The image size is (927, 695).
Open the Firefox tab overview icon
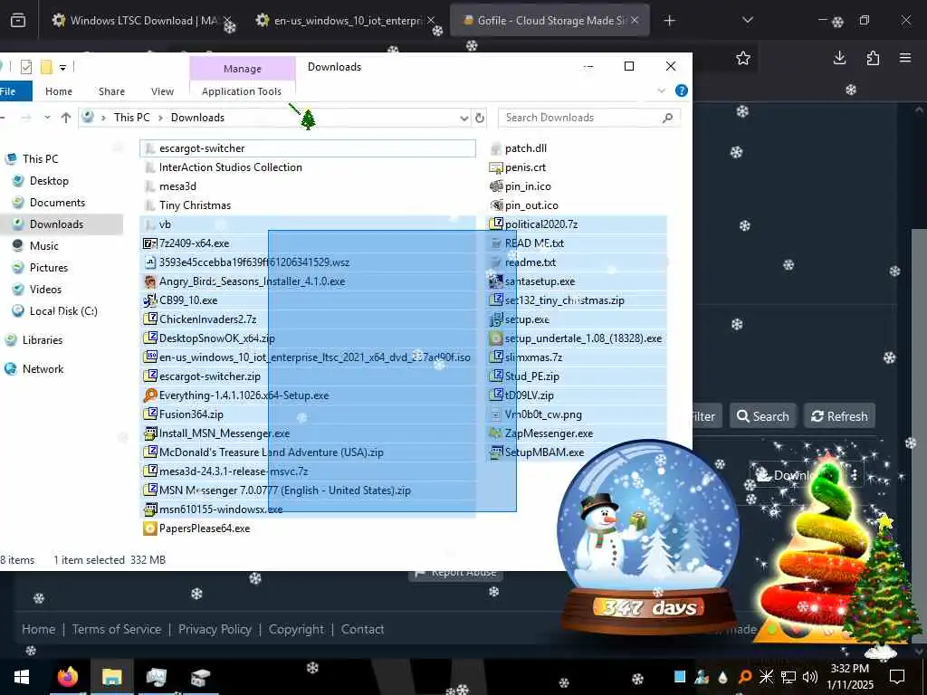click(x=18, y=21)
